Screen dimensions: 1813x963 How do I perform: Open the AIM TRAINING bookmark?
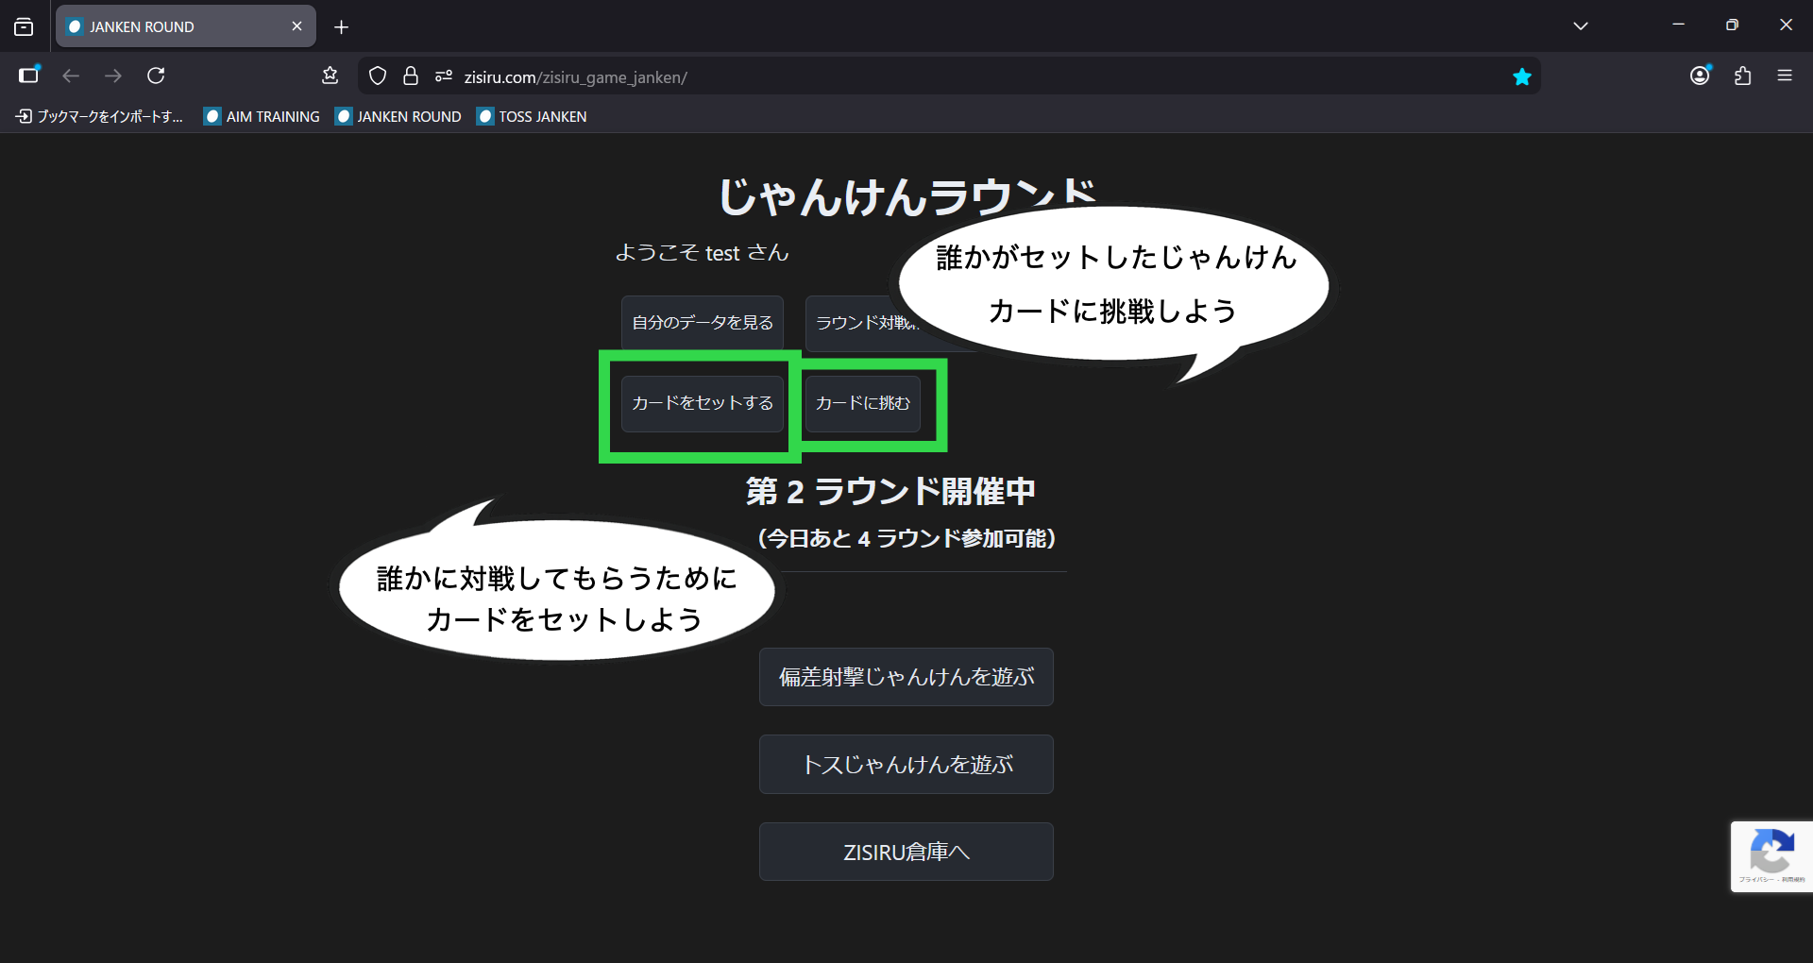[263, 116]
